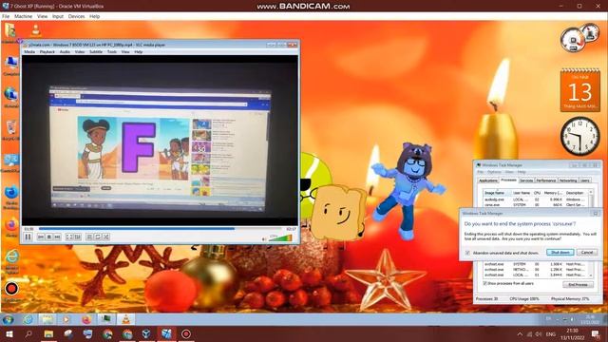Open VLC Media menu
Viewport: 608px width, 342px height.
pyautogui.click(x=29, y=51)
